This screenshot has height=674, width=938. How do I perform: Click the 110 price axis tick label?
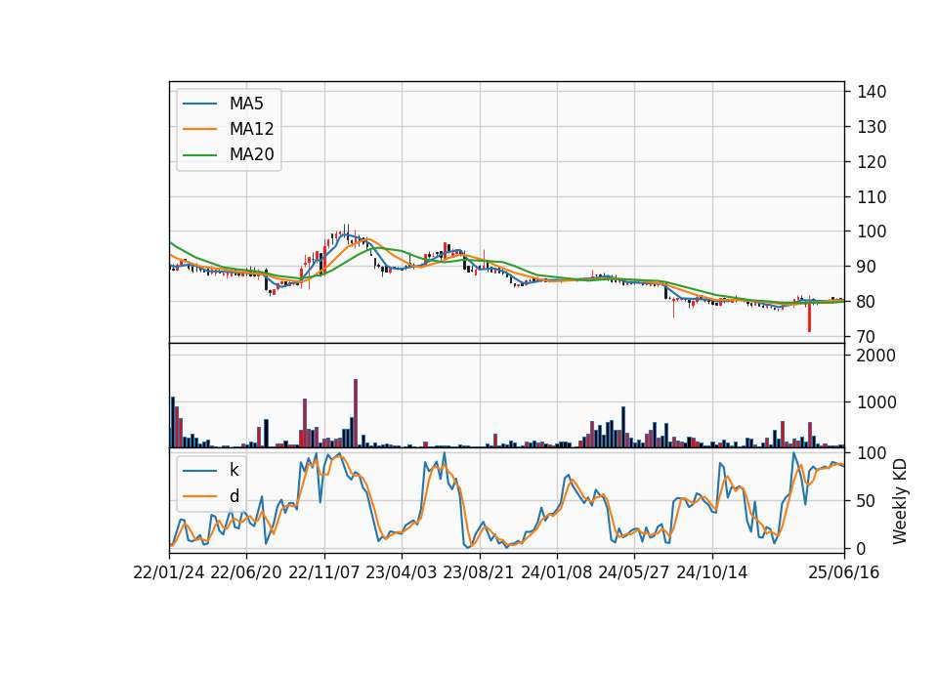[872, 196]
